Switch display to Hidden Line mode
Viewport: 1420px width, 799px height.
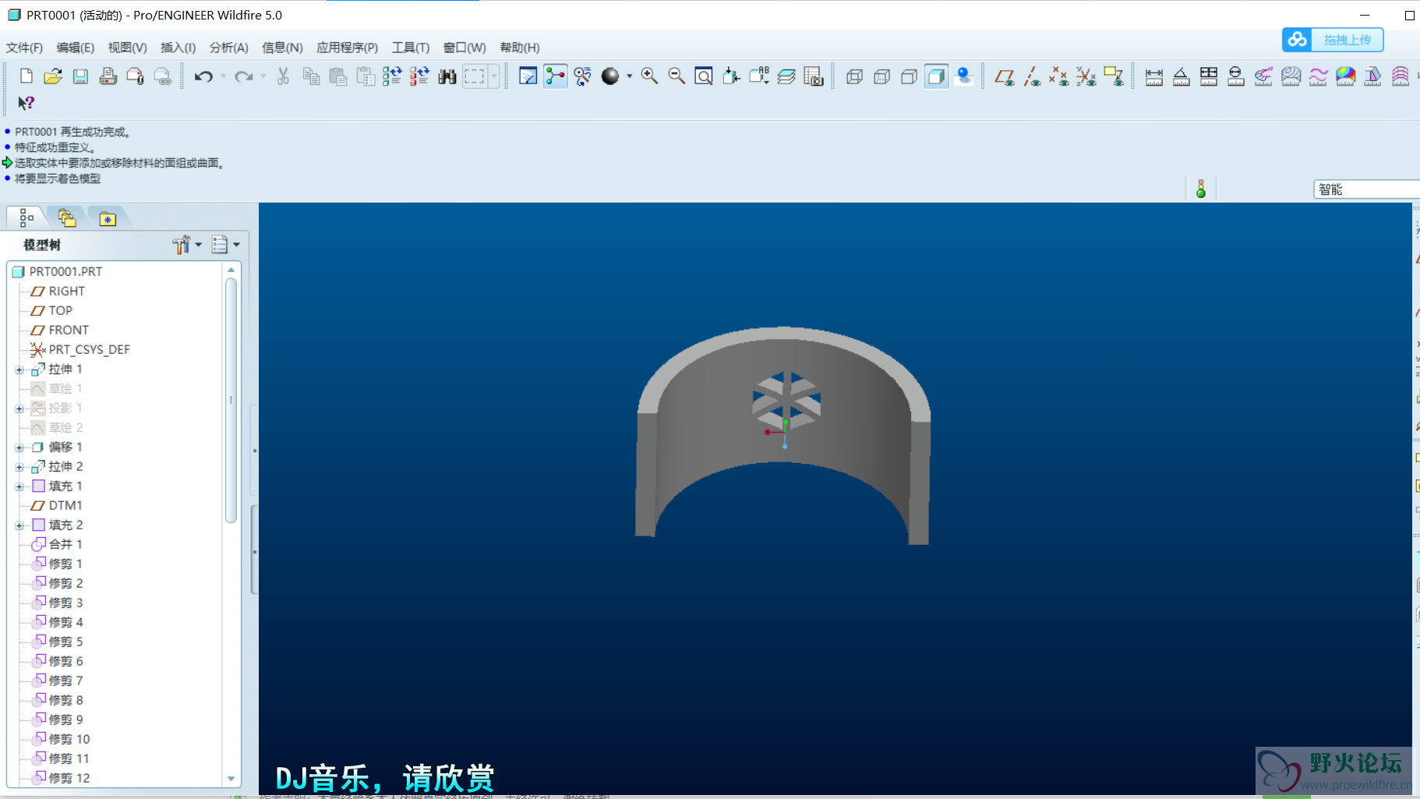tap(882, 76)
